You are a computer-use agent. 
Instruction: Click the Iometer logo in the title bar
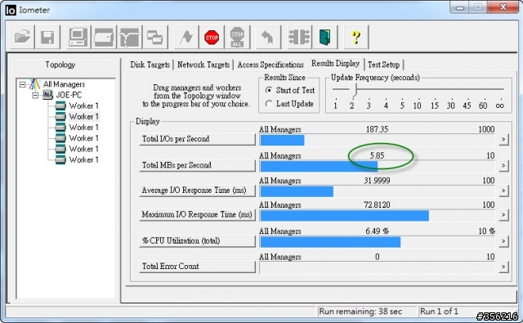[x=11, y=10]
